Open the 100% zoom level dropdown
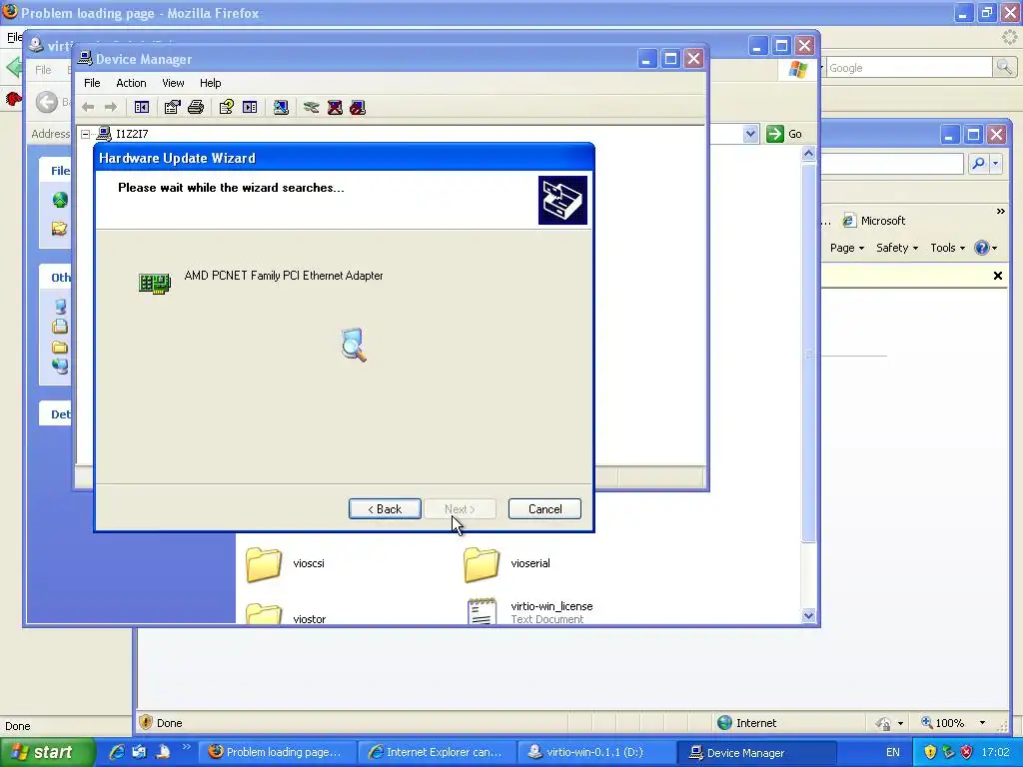Image resolution: width=1023 pixels, height=767 pixels. 982,723
